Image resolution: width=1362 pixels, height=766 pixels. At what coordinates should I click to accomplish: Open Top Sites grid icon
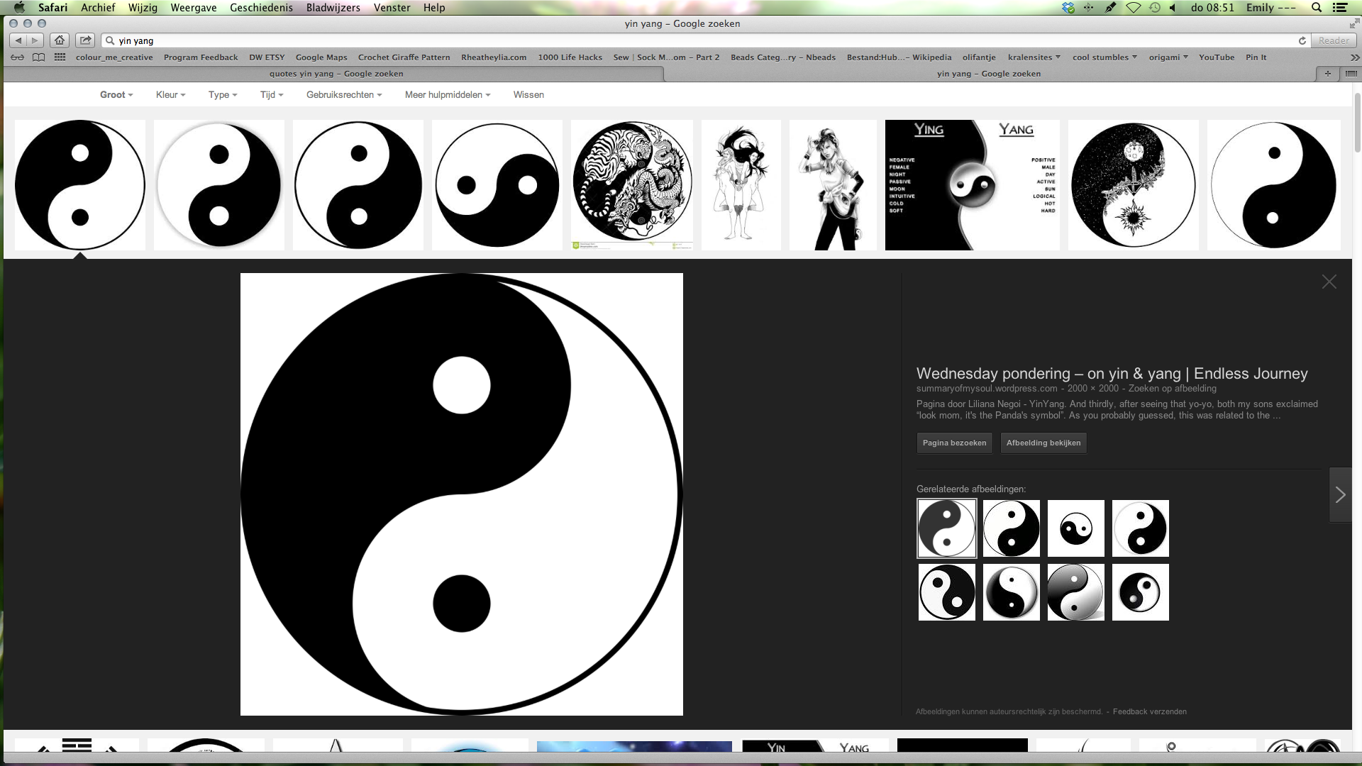coord(60,57)
